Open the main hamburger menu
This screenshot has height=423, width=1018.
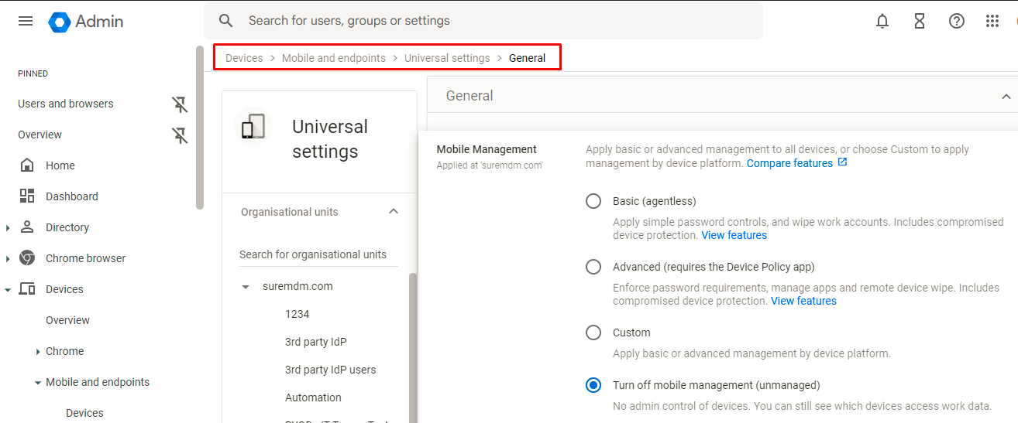pyautogui.click(x=26, y=21)
